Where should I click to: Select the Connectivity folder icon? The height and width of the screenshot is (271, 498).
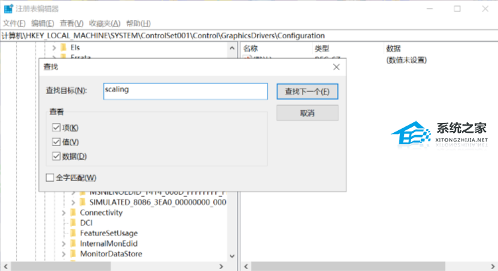73,212
